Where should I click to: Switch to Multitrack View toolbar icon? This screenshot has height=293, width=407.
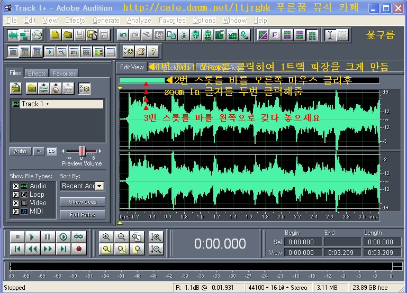point(25,35)
